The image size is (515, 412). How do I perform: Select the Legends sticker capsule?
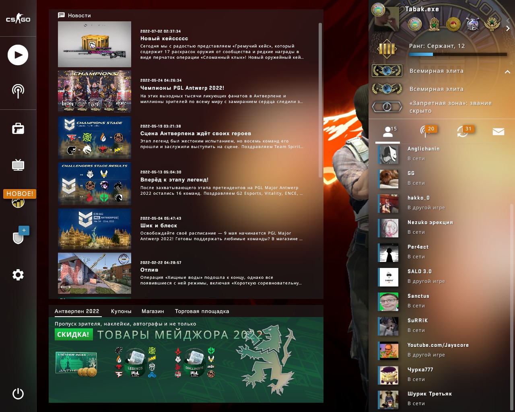135,363
